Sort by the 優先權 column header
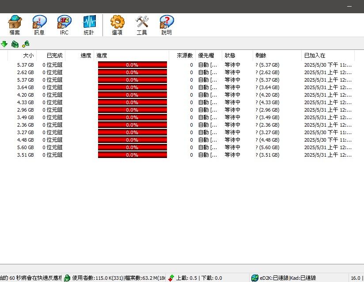The height and width of the screenshot is (282, 364). tap(209, 56)
